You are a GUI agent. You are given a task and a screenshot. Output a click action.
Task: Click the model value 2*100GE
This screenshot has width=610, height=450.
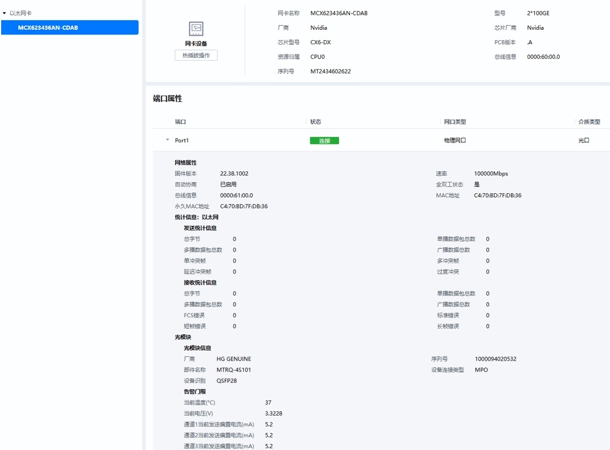[538, 13]
